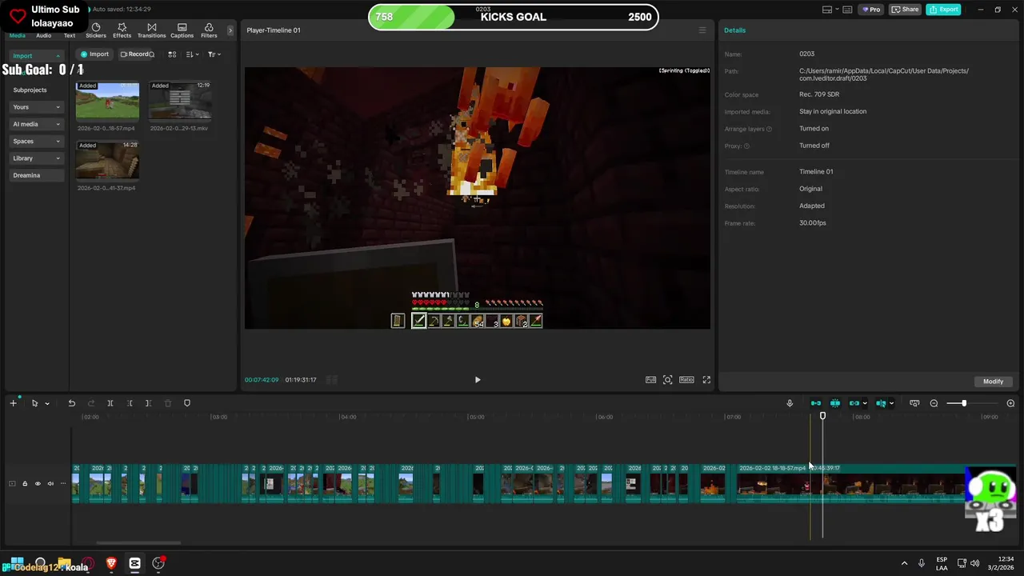Expand the Spaces section
This screenshot has width=1024, height=576.
point(36,141)
